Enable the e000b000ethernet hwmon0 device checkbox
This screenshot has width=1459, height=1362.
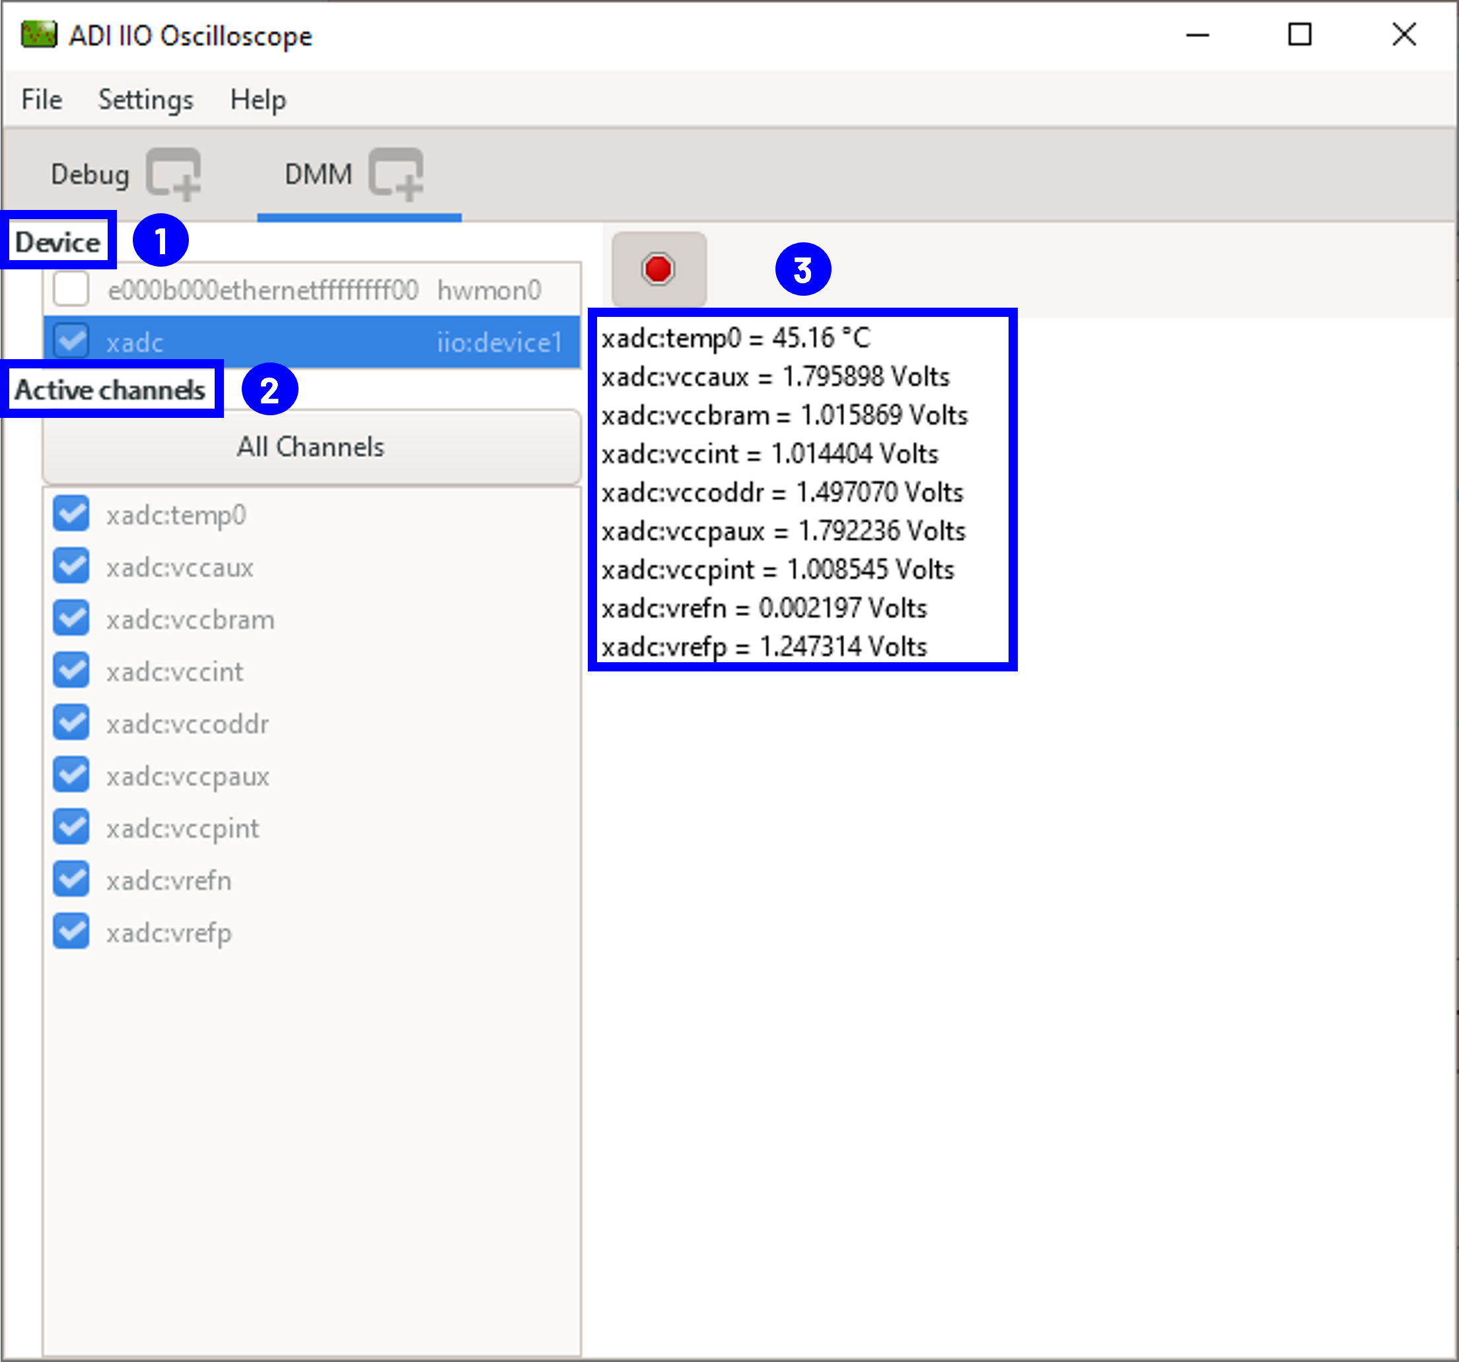click(71, 289)
